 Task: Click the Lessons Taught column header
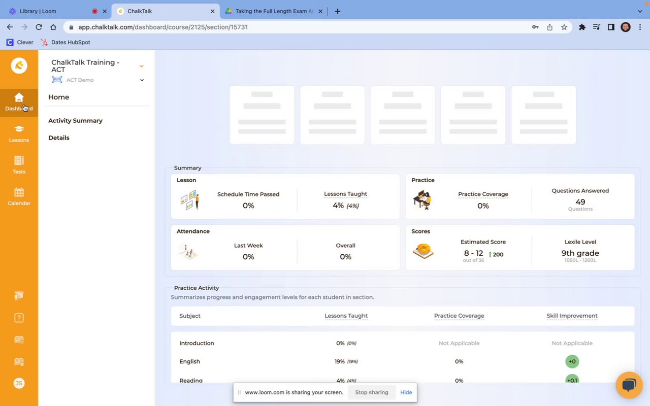[x=346, y=316]
